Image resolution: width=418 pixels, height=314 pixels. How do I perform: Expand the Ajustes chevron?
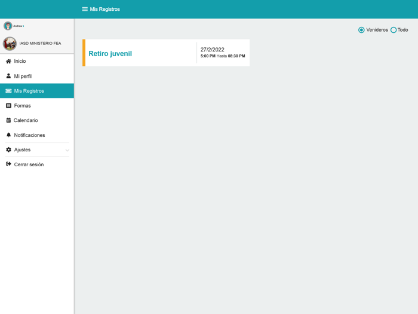point(67,150)
